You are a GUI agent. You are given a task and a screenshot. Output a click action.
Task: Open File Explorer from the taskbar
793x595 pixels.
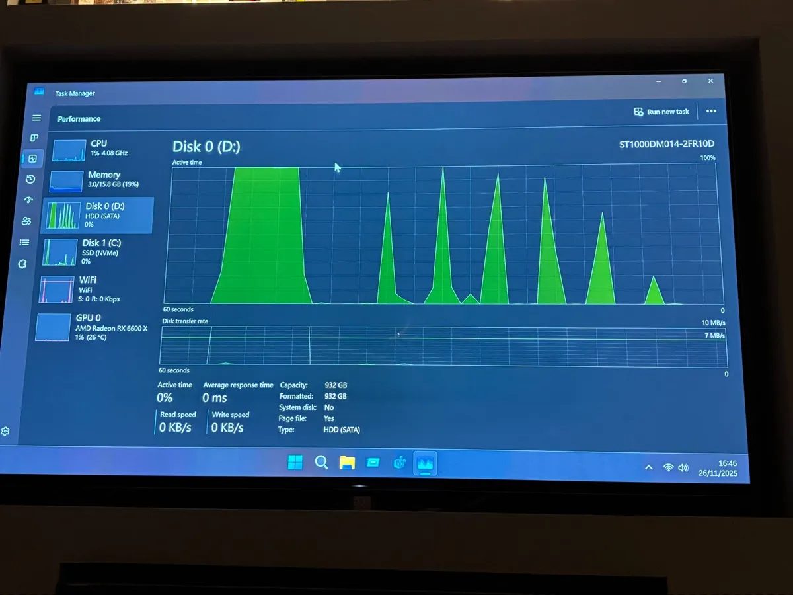tap(347, 462)
